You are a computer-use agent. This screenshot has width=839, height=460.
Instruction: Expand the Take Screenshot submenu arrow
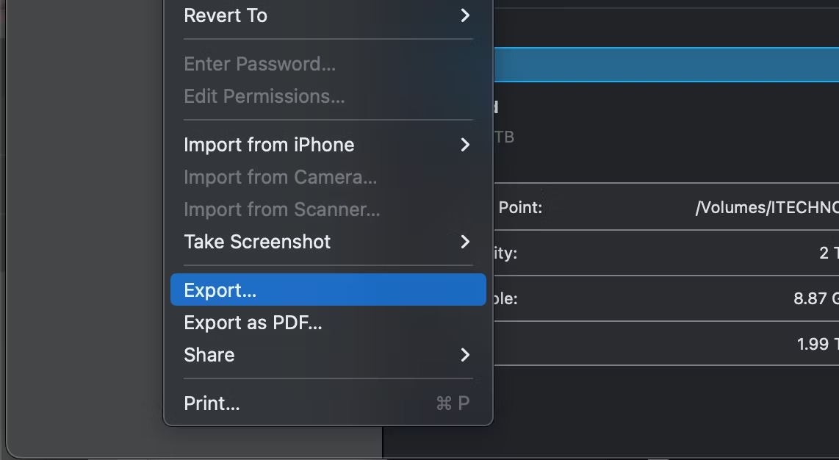pos(465,242)
